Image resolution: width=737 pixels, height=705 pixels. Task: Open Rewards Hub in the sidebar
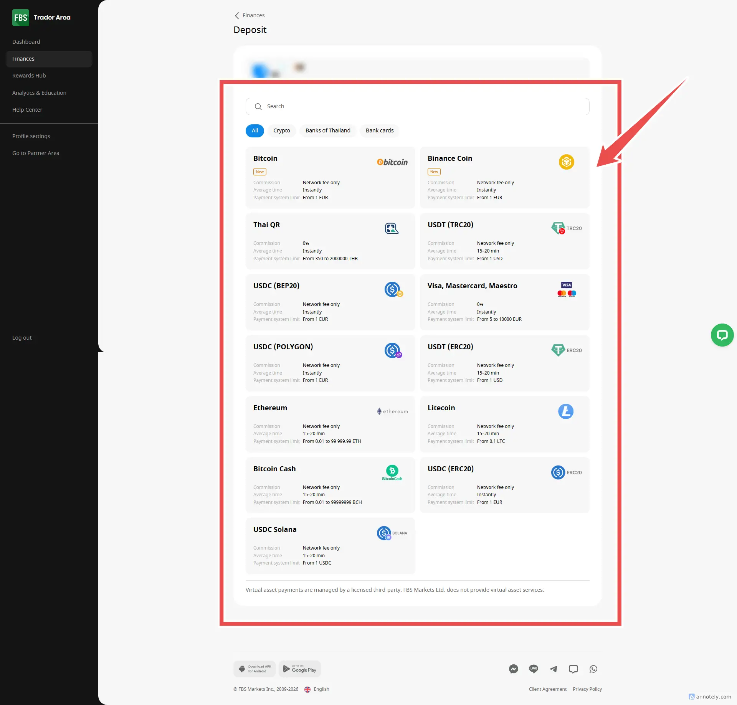29,76
